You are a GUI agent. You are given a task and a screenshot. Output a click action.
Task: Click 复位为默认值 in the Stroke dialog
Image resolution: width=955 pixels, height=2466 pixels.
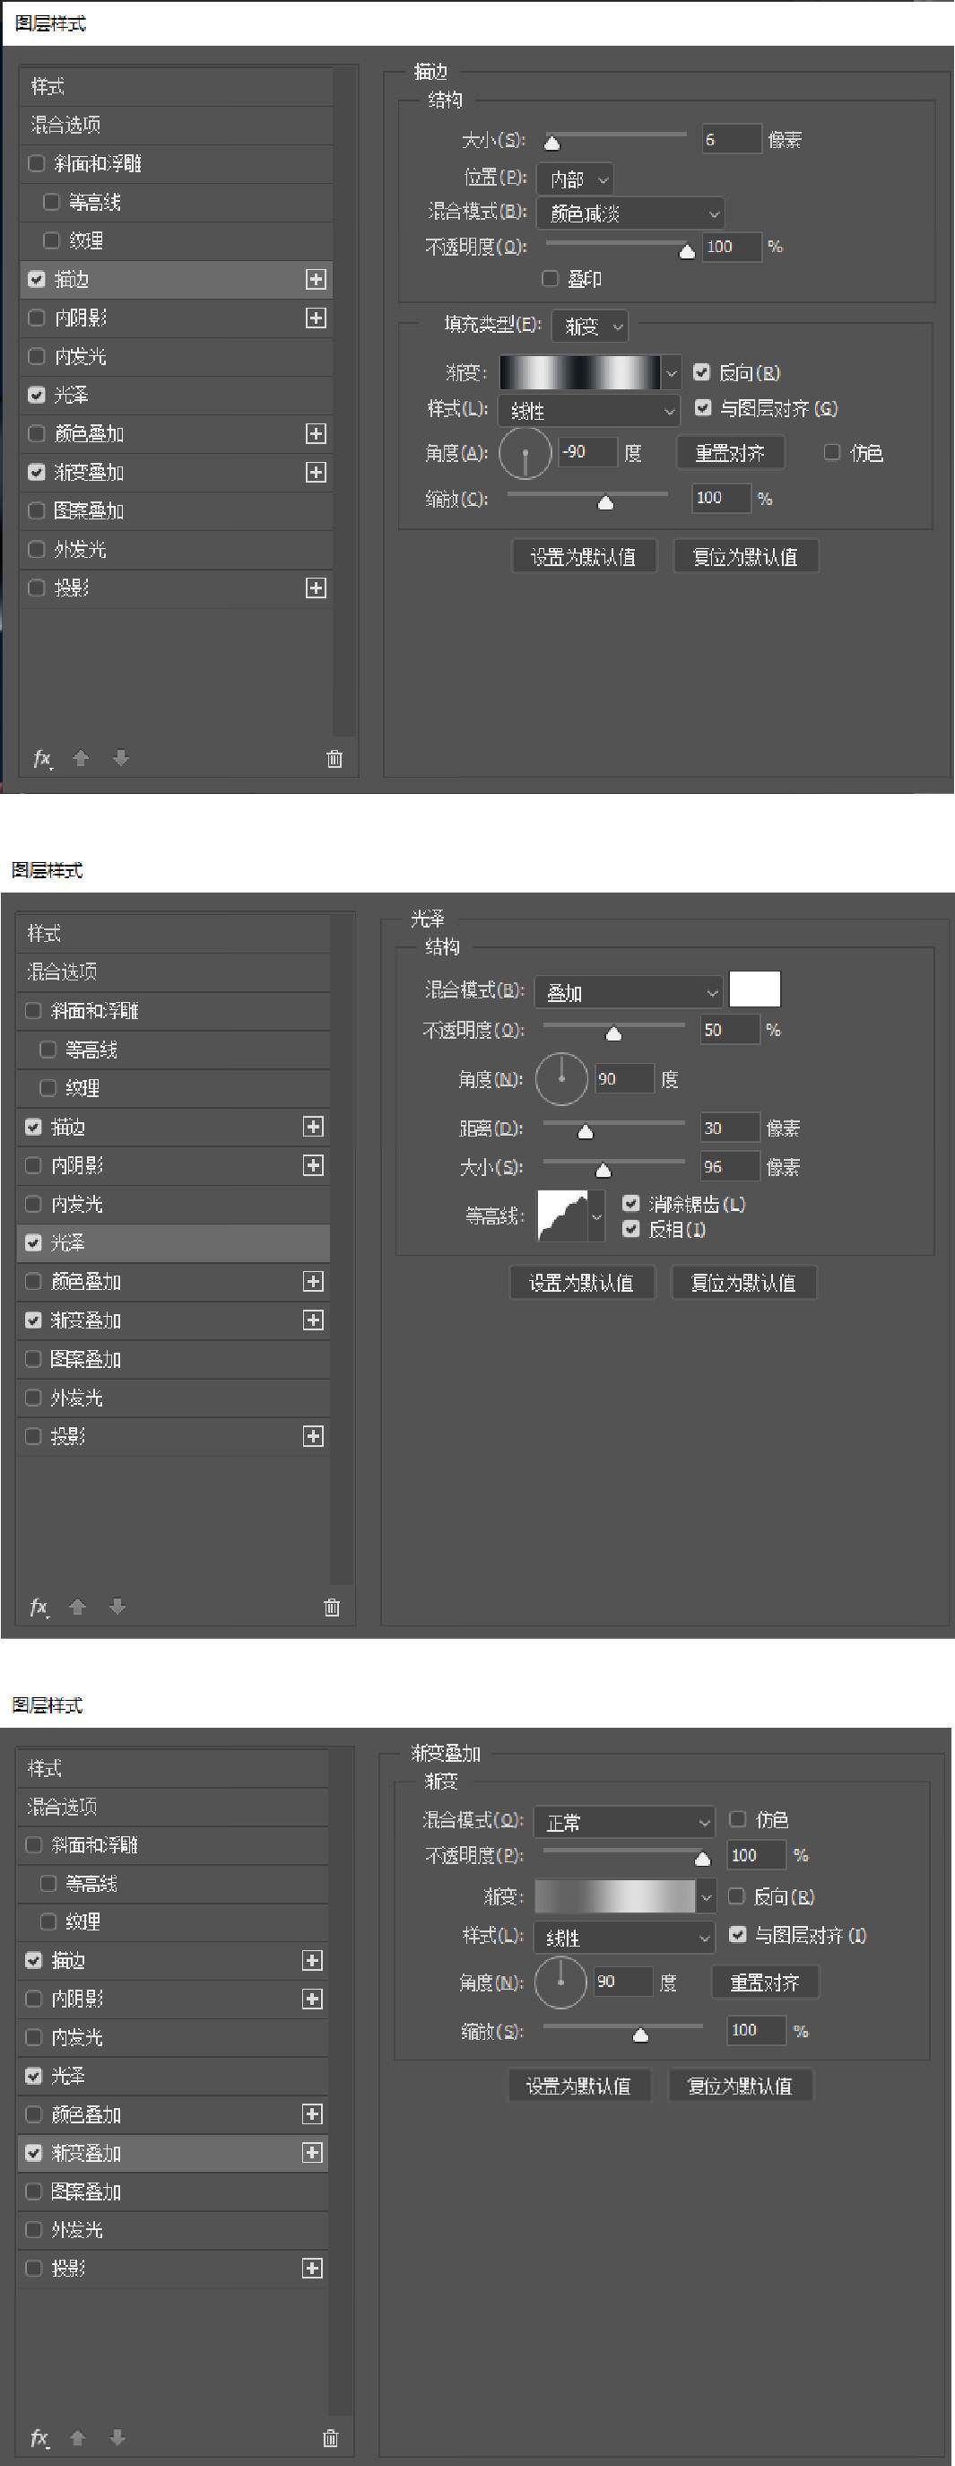pos(745,556)
